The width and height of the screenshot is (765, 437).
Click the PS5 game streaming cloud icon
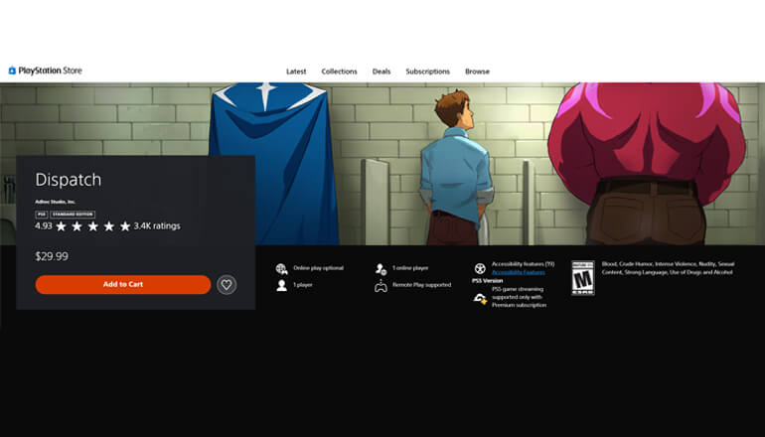pyautogui.click(x=480, y=298)
